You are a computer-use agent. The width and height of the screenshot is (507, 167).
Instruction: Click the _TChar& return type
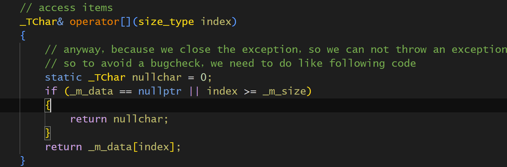(42, 22)
